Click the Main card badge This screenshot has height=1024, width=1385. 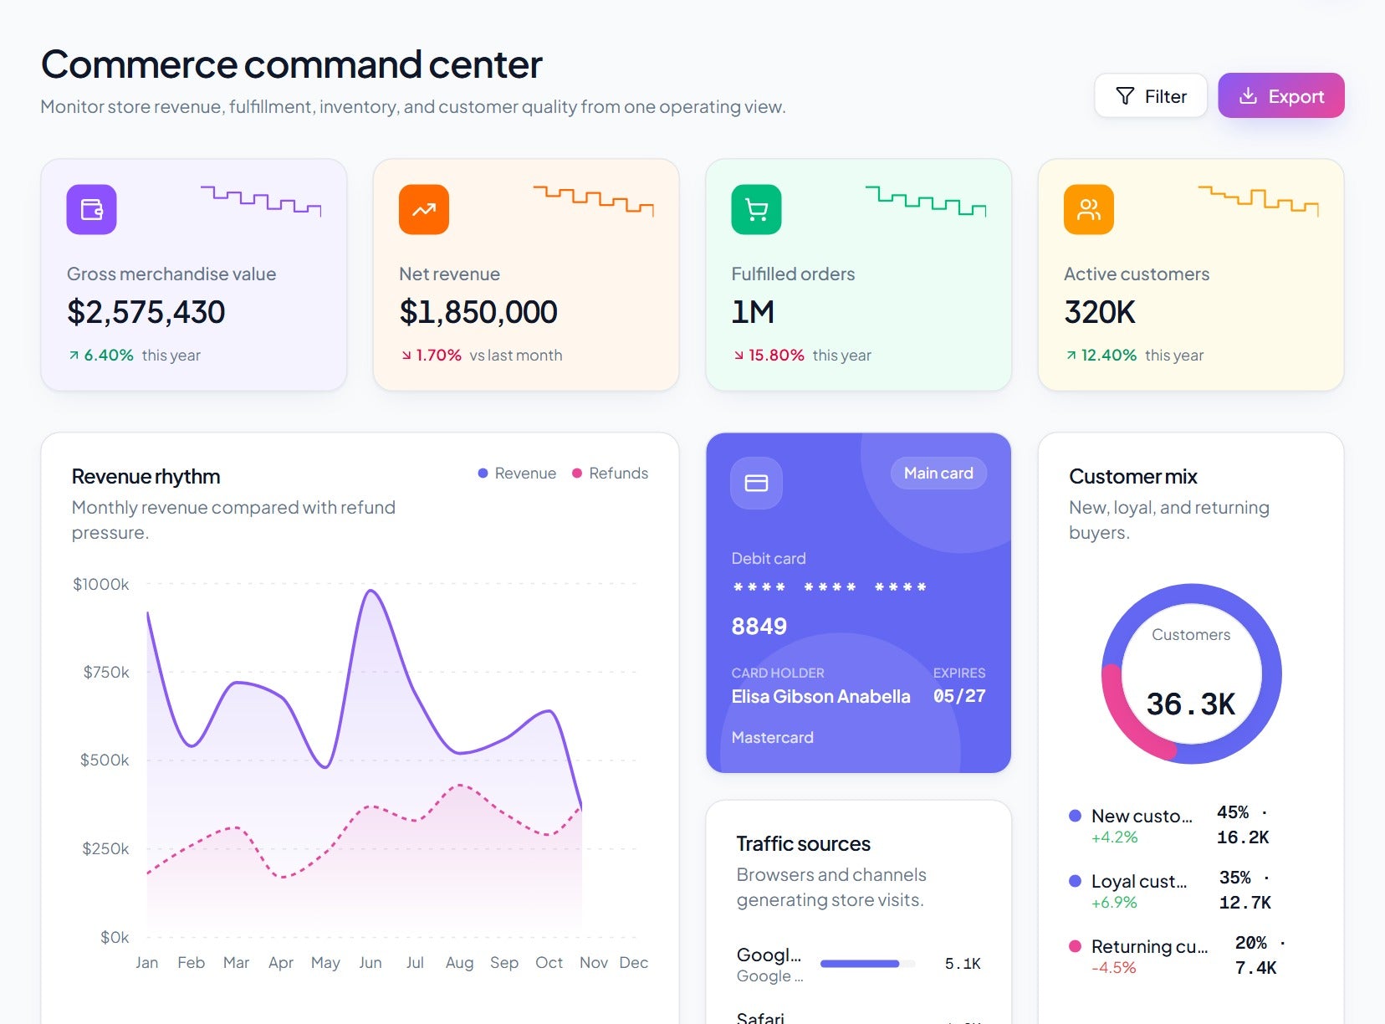(938, 474)
